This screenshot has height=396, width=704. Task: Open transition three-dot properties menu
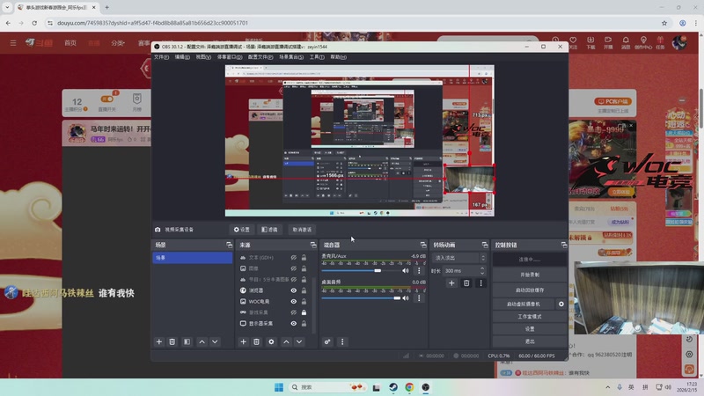[x=480, y=283]
